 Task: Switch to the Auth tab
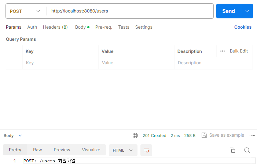(x=32, y=27)
